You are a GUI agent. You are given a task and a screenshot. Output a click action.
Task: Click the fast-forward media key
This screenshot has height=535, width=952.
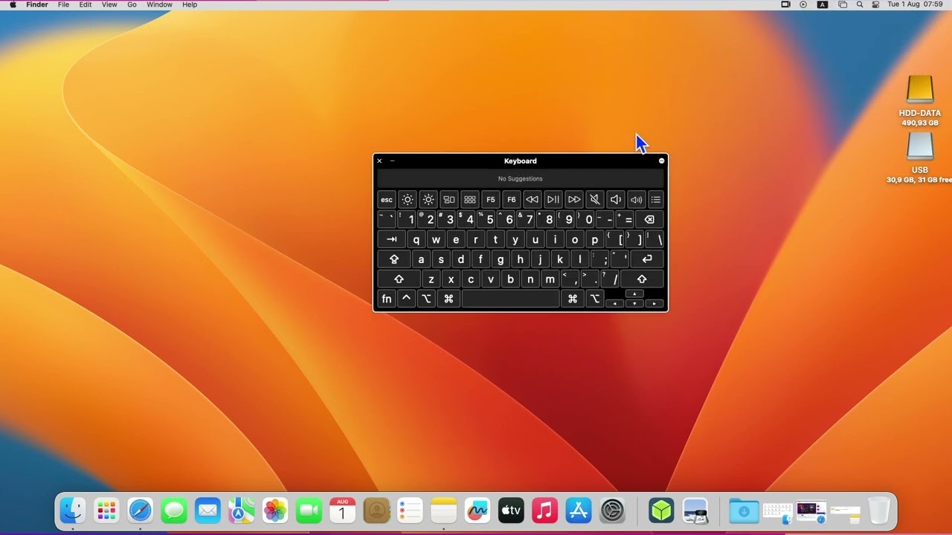pyautogui.click(x=573, y=199)
